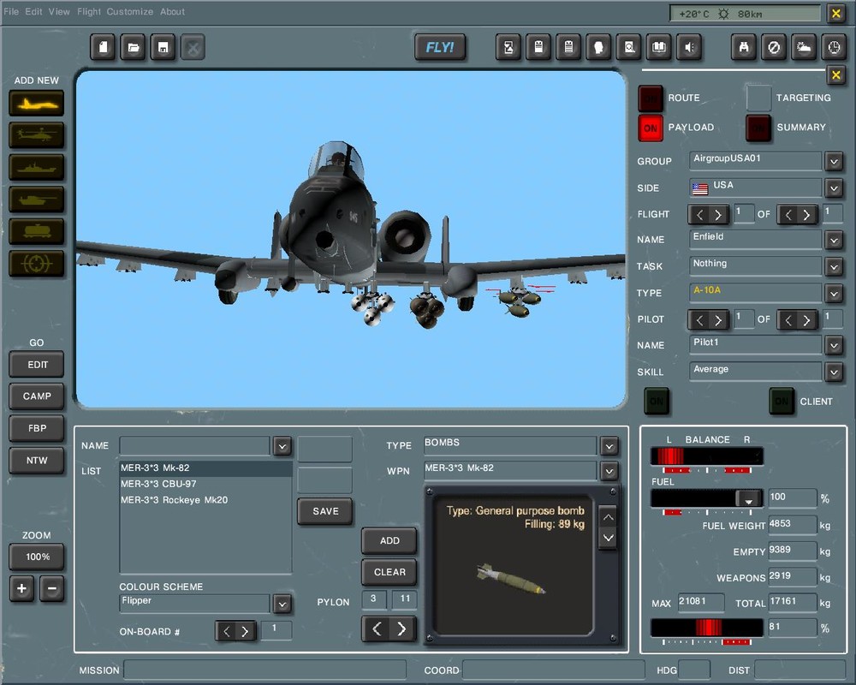Toggle the ROUTE panel switch
Screen dimensions: 856x685
[651, 98]
